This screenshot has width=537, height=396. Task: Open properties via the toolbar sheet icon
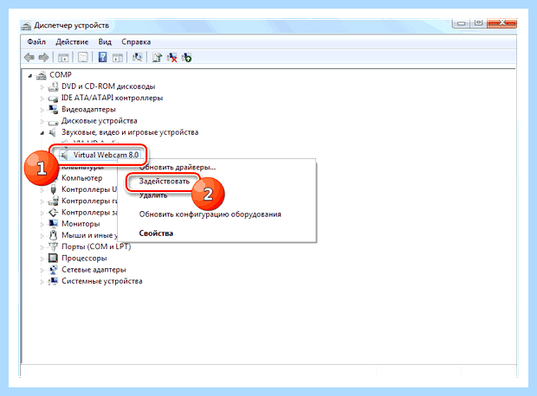(x=83, y=57)
